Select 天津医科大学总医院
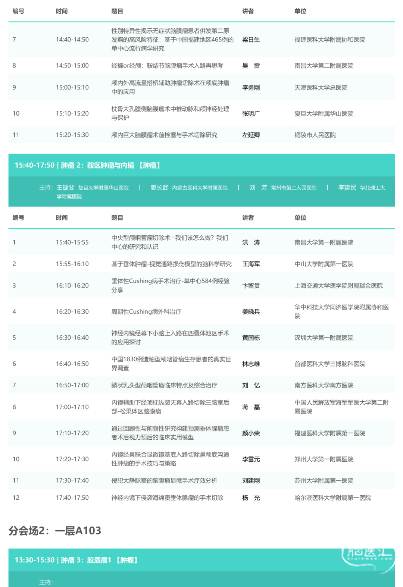 click(x=321, y=88)
